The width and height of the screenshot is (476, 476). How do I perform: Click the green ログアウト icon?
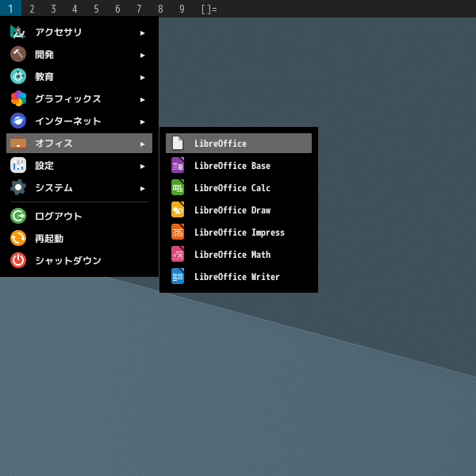18,216
